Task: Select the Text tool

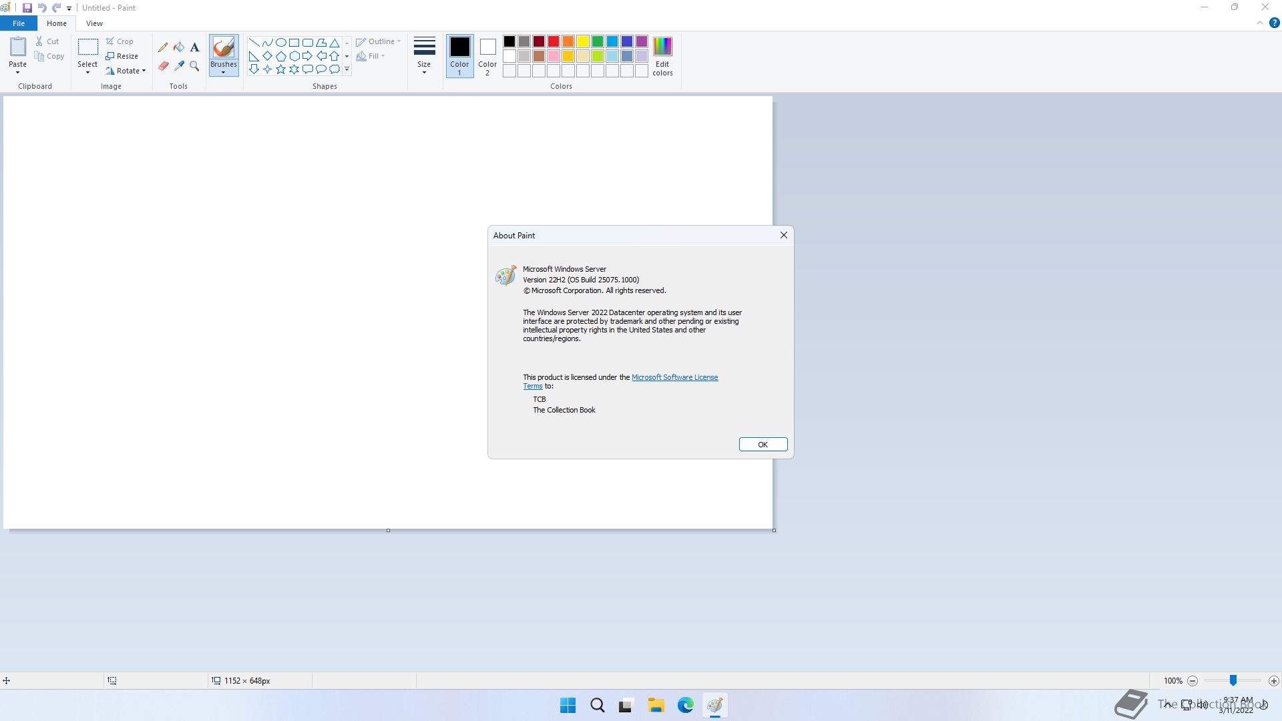Action: [x=194, y=47]
